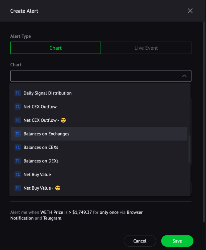Select the Chart alert type
206x250 pixels.
[56, 48]
